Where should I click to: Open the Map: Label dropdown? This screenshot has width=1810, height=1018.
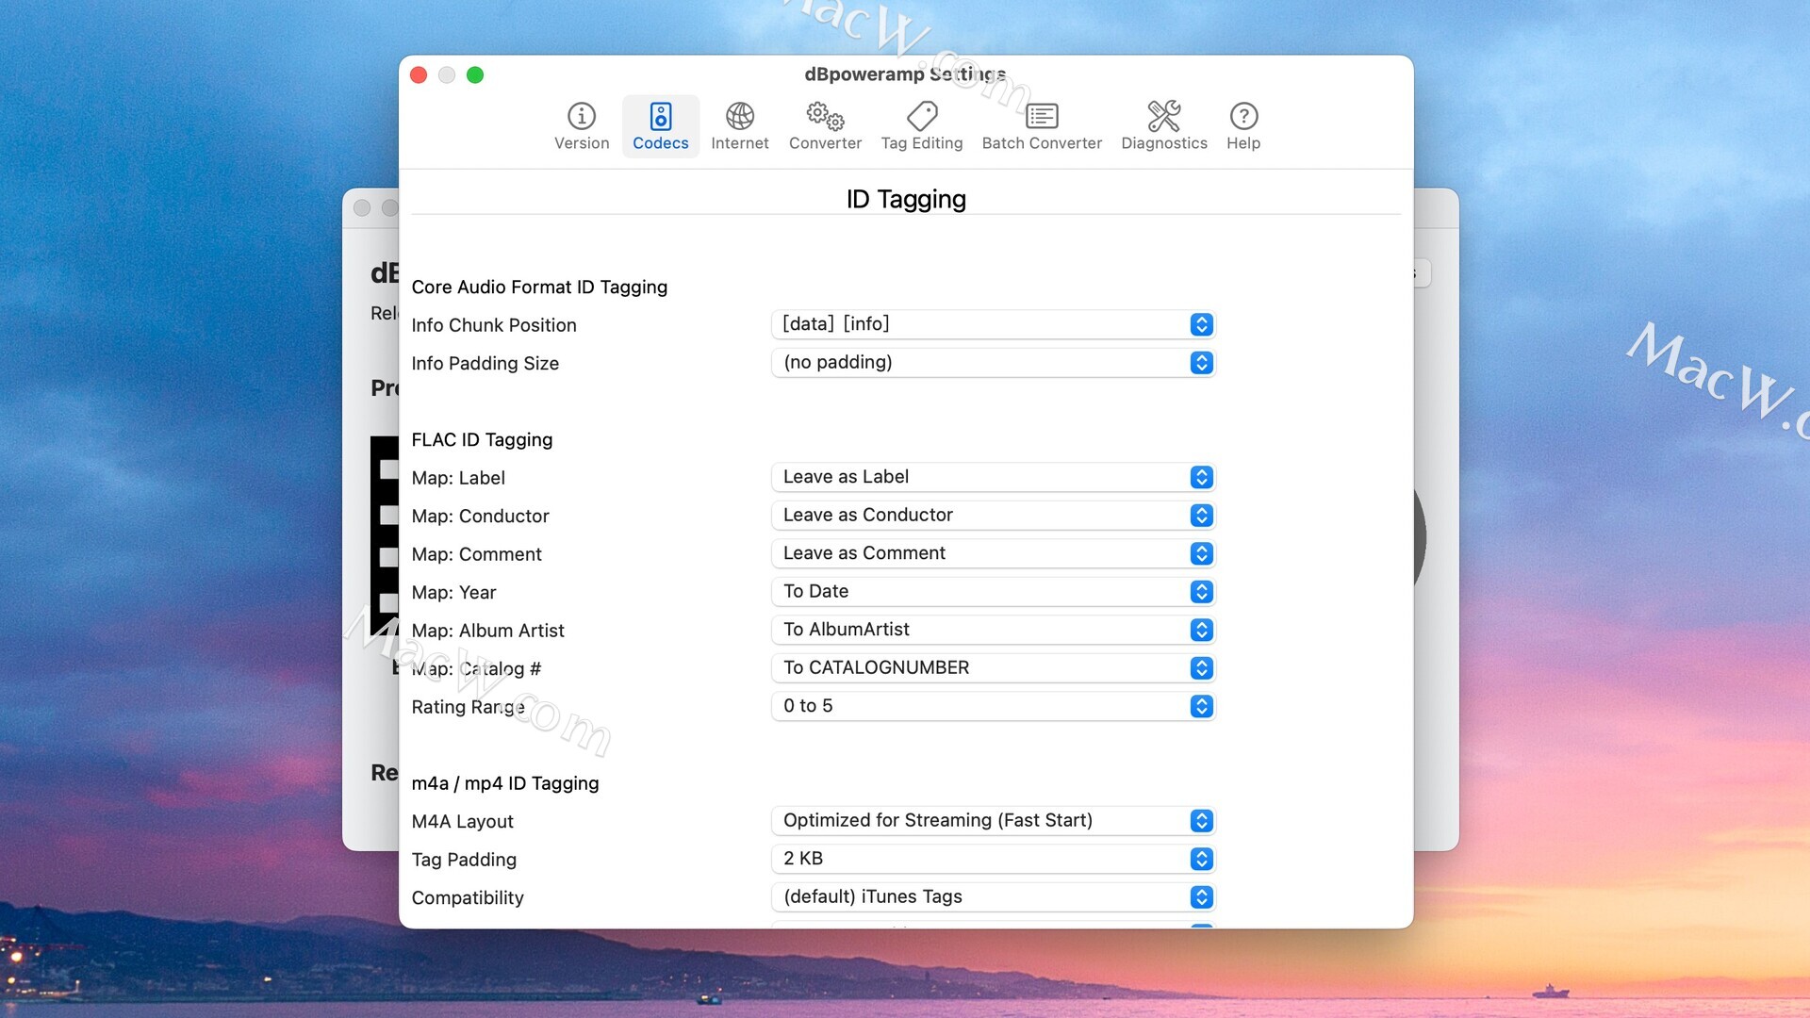click(993, 477)
